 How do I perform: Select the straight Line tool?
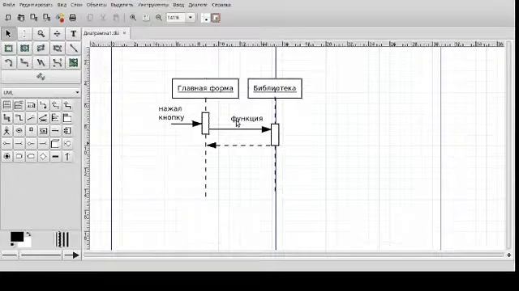tap(73, 48)
